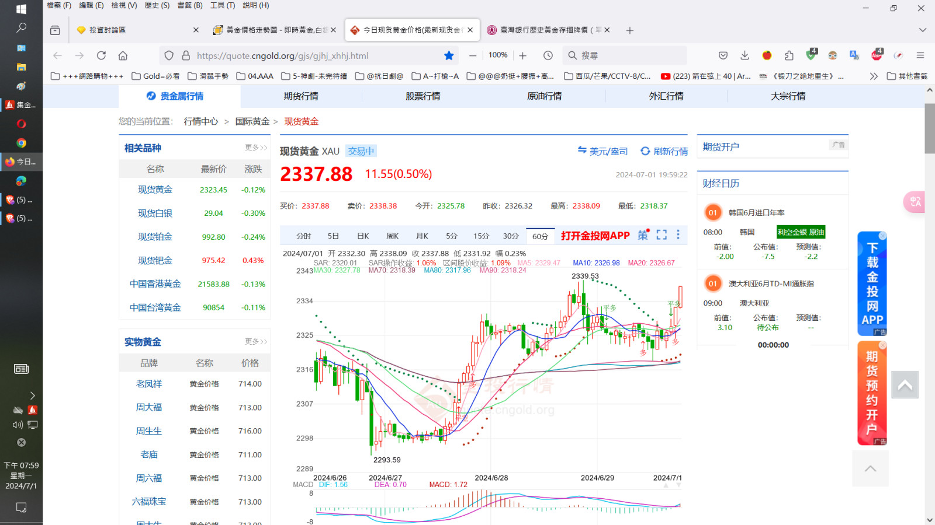Click the 打开金投网APP link

pyautogui.click(x=595, y=236)
